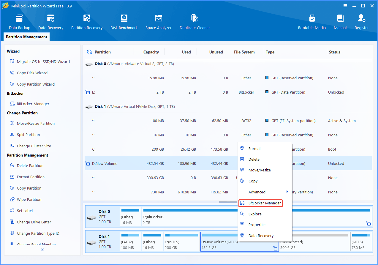Select the Disk 1 label in the disk map
Viewport: 378px width, 265px height.
tap(102, 242)
